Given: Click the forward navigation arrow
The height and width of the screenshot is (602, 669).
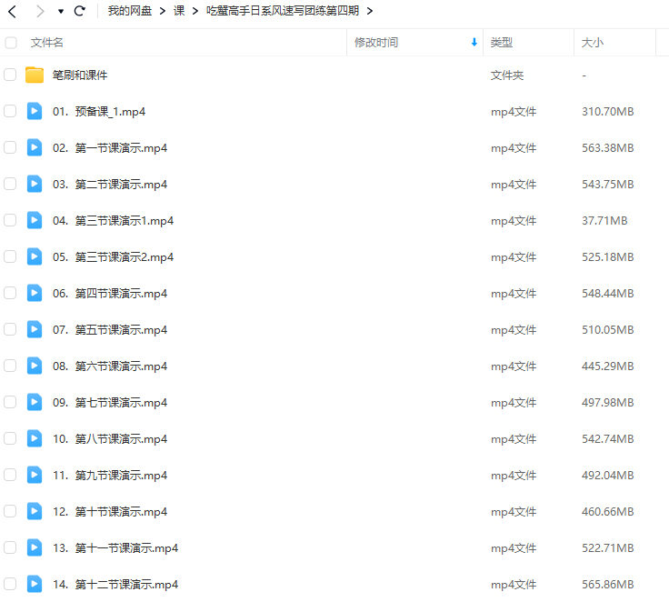Looking at the screenshot, I should click(40, 11).
